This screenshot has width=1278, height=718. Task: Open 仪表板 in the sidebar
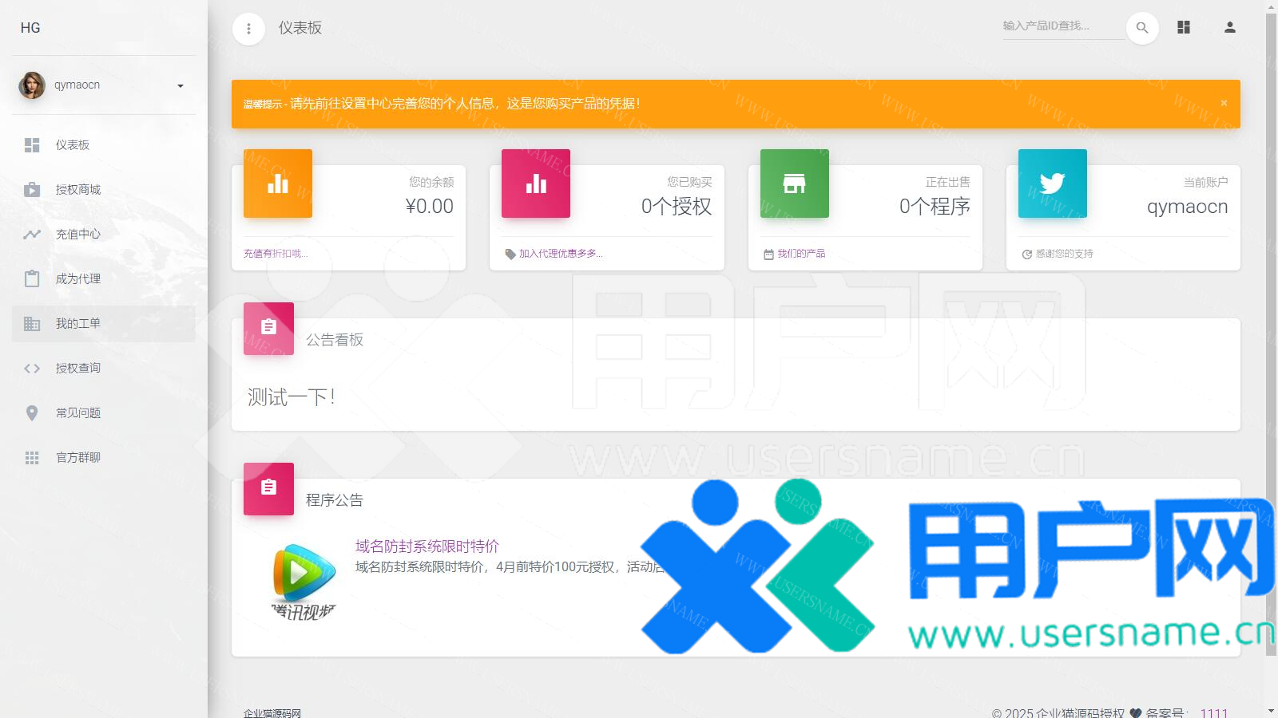pos(72,145)
